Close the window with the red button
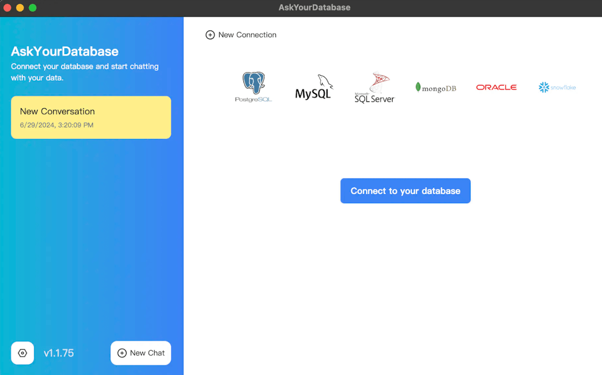The height and width of the screenshot is (375, 602). tap(7, 8)
